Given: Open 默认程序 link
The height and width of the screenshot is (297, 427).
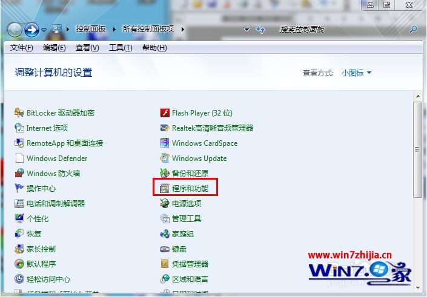Looking at the screenshot, I should click(x=41, y=264).
